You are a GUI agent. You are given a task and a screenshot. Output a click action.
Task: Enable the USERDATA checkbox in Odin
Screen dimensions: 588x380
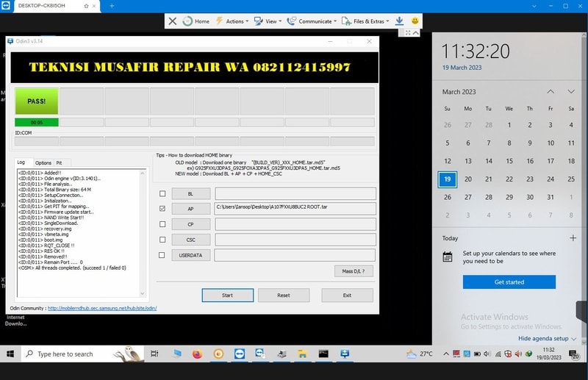[162, 255]
